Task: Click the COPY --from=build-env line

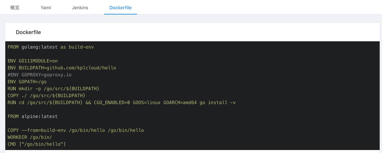Action: 76,130
